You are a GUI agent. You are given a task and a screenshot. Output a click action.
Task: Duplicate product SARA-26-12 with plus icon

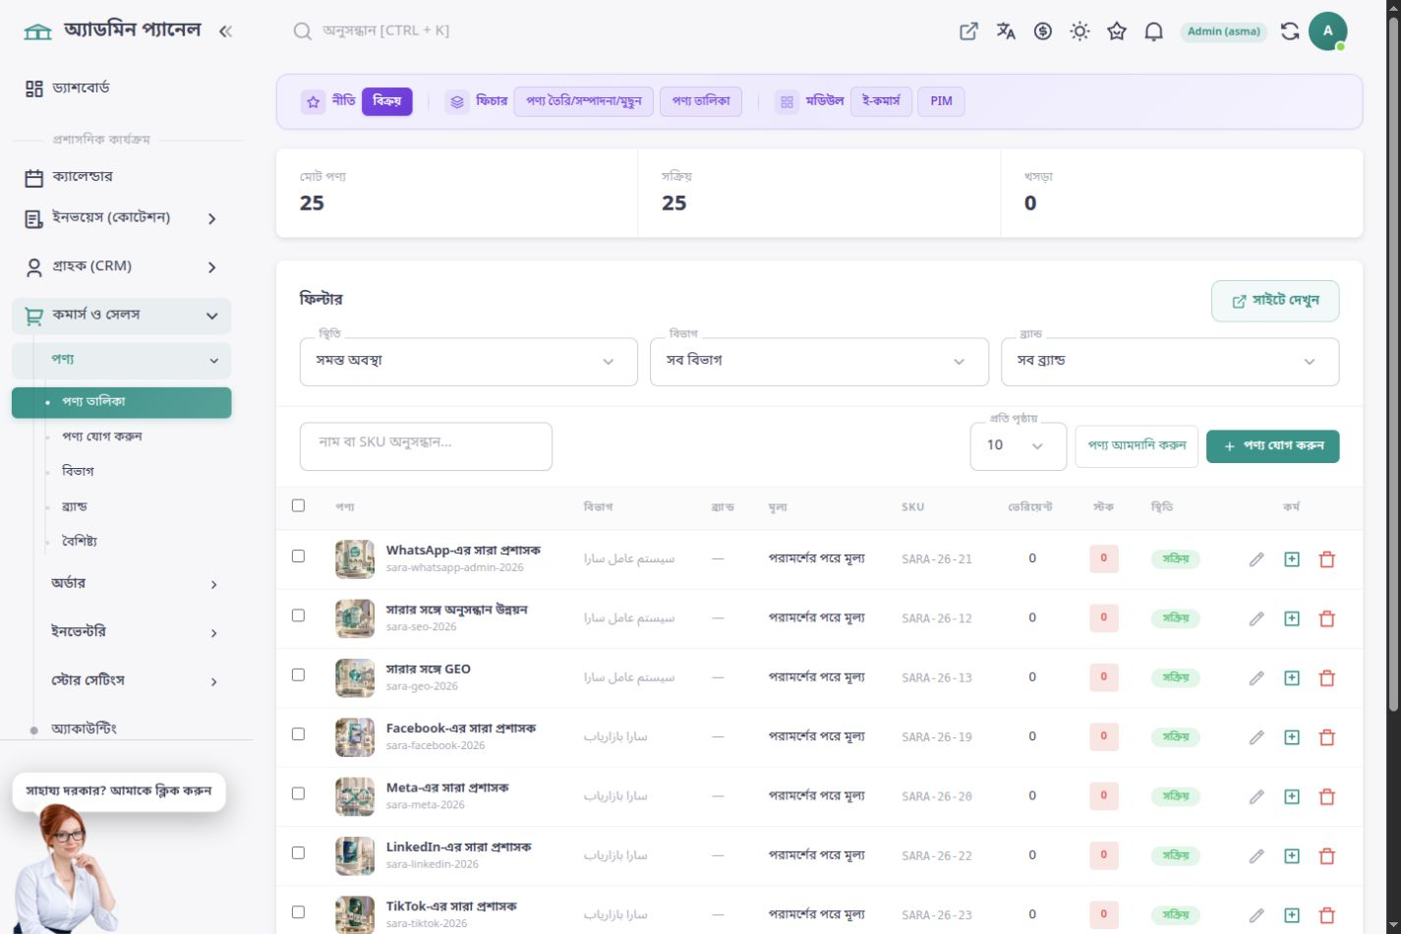(1292, 618)
